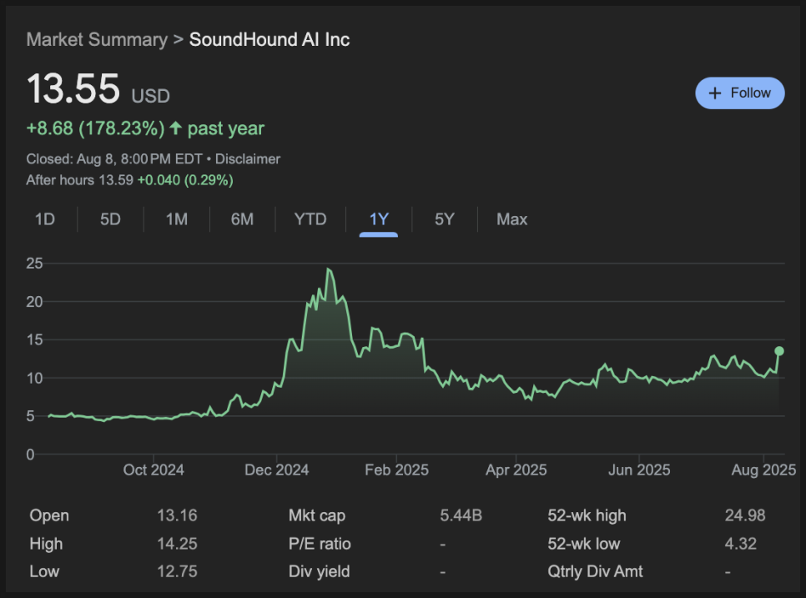806x598 pixels.
Task: Select the 5D time range tab
Action: click(x=110, y=219)
